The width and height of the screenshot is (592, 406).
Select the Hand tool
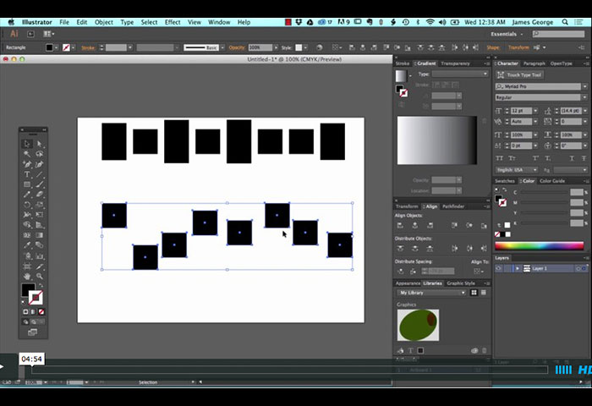[27, 277]
